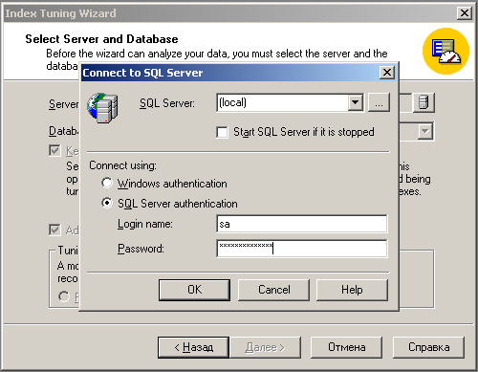Open wizard help with Справка
This screenshot has width=478, height=372.
[428, 347]
